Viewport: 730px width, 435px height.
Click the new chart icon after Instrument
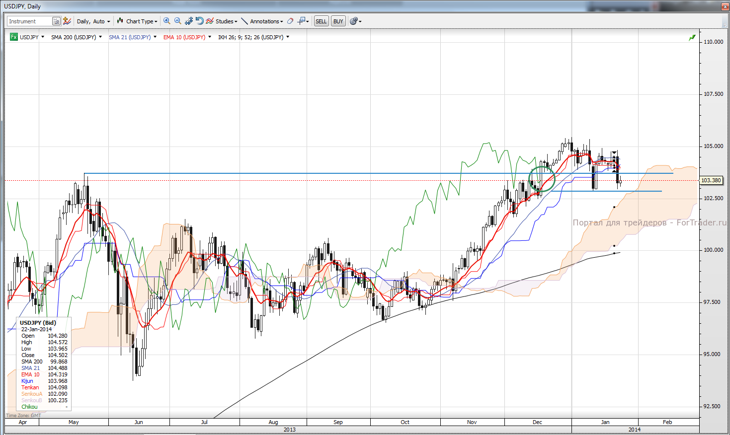67,21
